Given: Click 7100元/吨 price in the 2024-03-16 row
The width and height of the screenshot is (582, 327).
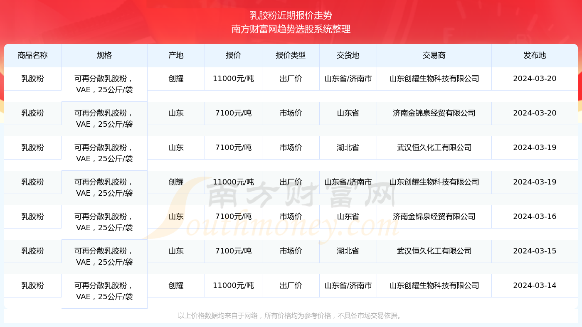Looking at the screenshot, I should click(233, 216).
